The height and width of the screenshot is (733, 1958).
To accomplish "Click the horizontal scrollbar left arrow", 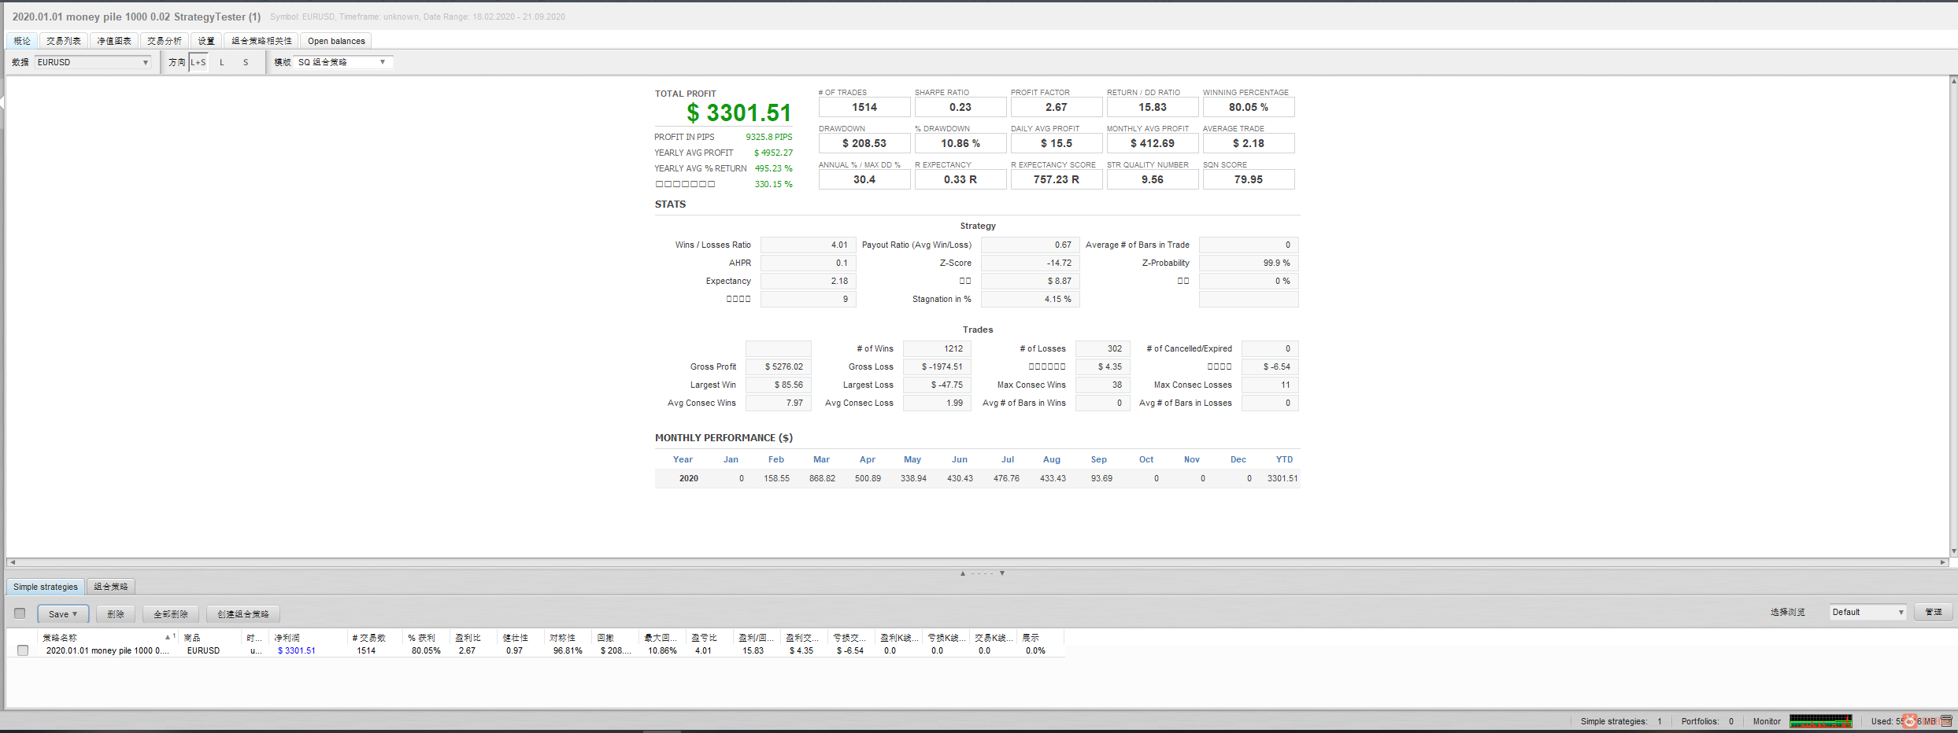I will click(x=11, y=562).
